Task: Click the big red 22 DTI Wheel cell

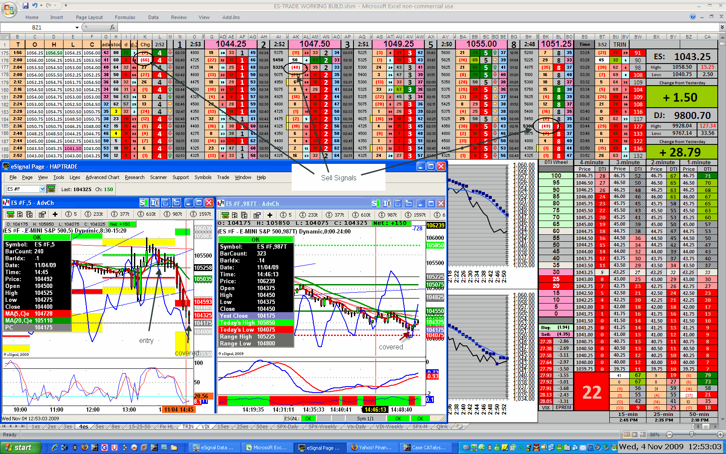Action: (592, 392)
